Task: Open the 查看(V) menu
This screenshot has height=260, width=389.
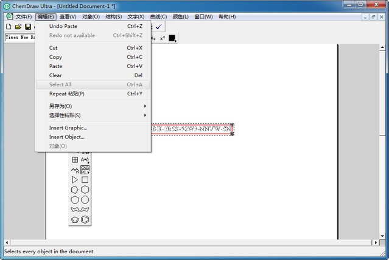Action: click(x=68, y=17)
